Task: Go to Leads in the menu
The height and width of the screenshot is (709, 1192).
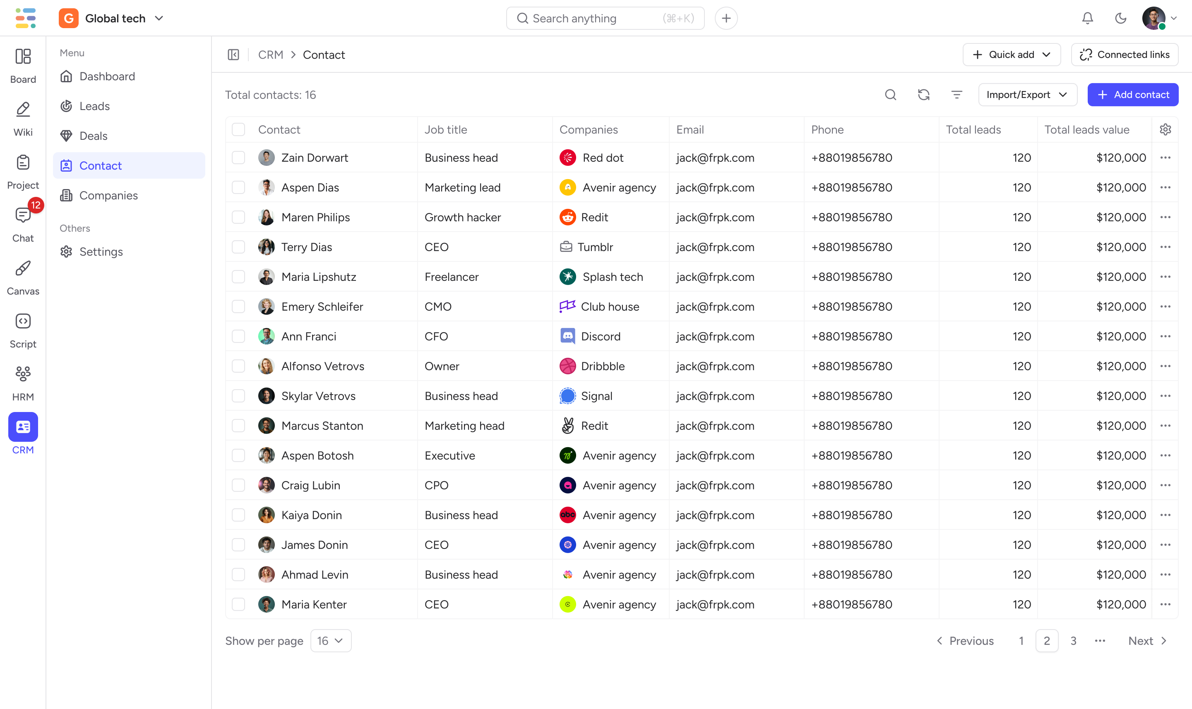Action: click(95, 106)
